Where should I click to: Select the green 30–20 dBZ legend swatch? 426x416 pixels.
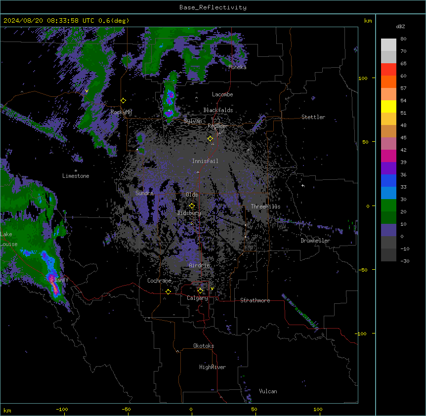pos(388,206)
